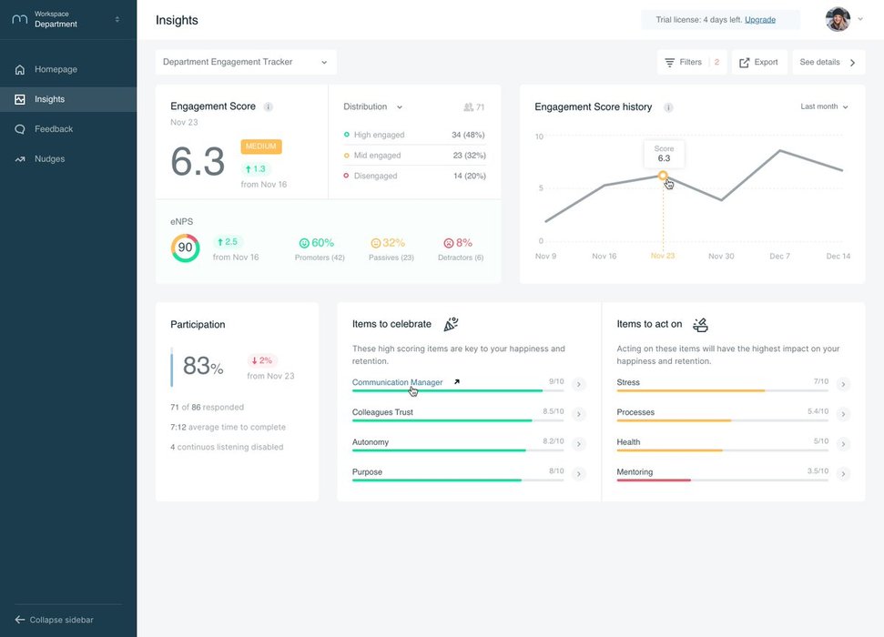Viewport: 884px width, 637px height.
Task: Open the Communication Manager item link
Action: [398, 382]
